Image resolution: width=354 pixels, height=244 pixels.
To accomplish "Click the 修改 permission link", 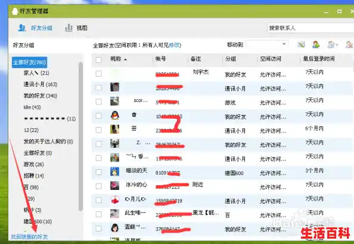I will point(174,45).
